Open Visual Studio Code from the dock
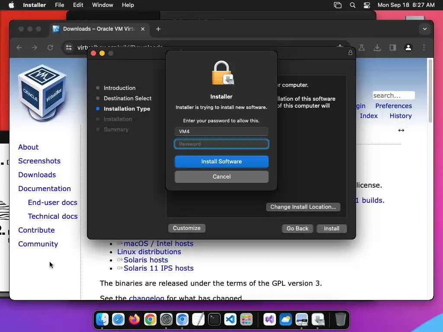The image size is (443, 332). point(230,319)
